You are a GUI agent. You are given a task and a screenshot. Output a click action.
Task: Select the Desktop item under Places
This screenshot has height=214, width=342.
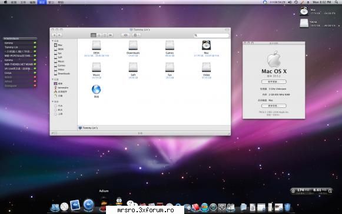point(58,84)
